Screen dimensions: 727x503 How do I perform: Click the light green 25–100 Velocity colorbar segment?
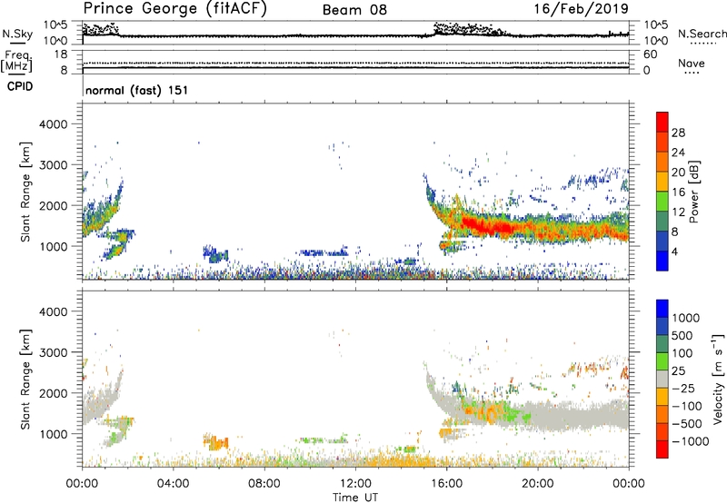tap(662, 361)
